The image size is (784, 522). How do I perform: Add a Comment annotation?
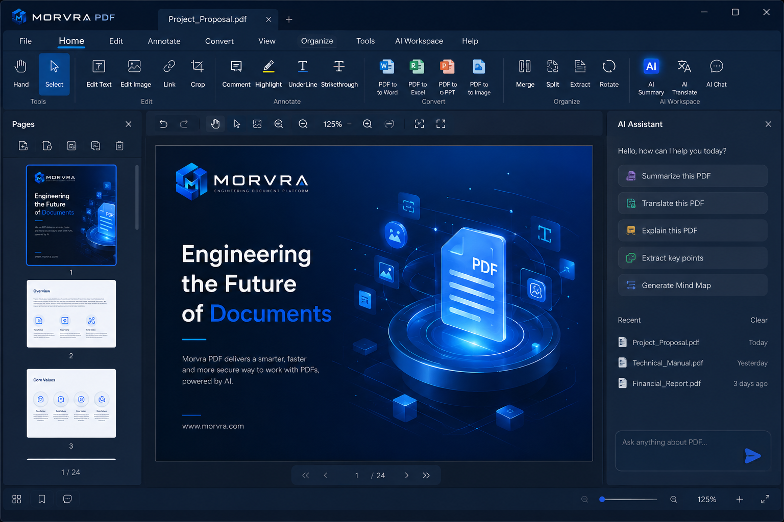236,73
